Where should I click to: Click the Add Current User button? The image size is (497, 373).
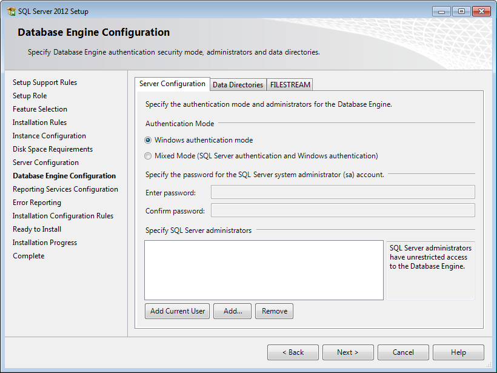[178, 311]
